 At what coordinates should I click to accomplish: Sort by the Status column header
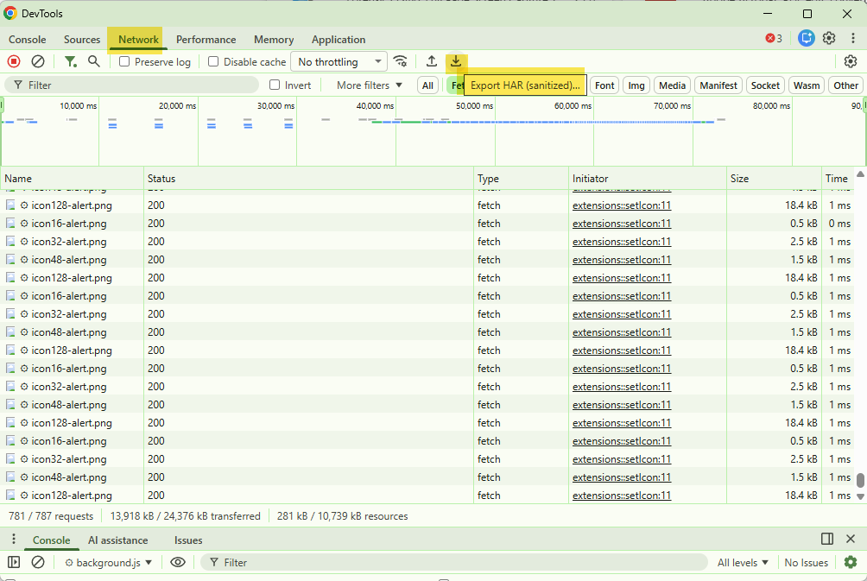point(308,179)
